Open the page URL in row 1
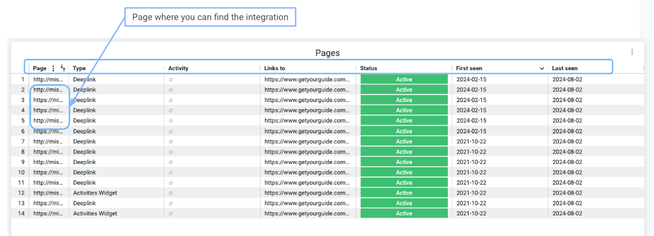The width and height of the screenshot is (654, 236). click(48, 79)
